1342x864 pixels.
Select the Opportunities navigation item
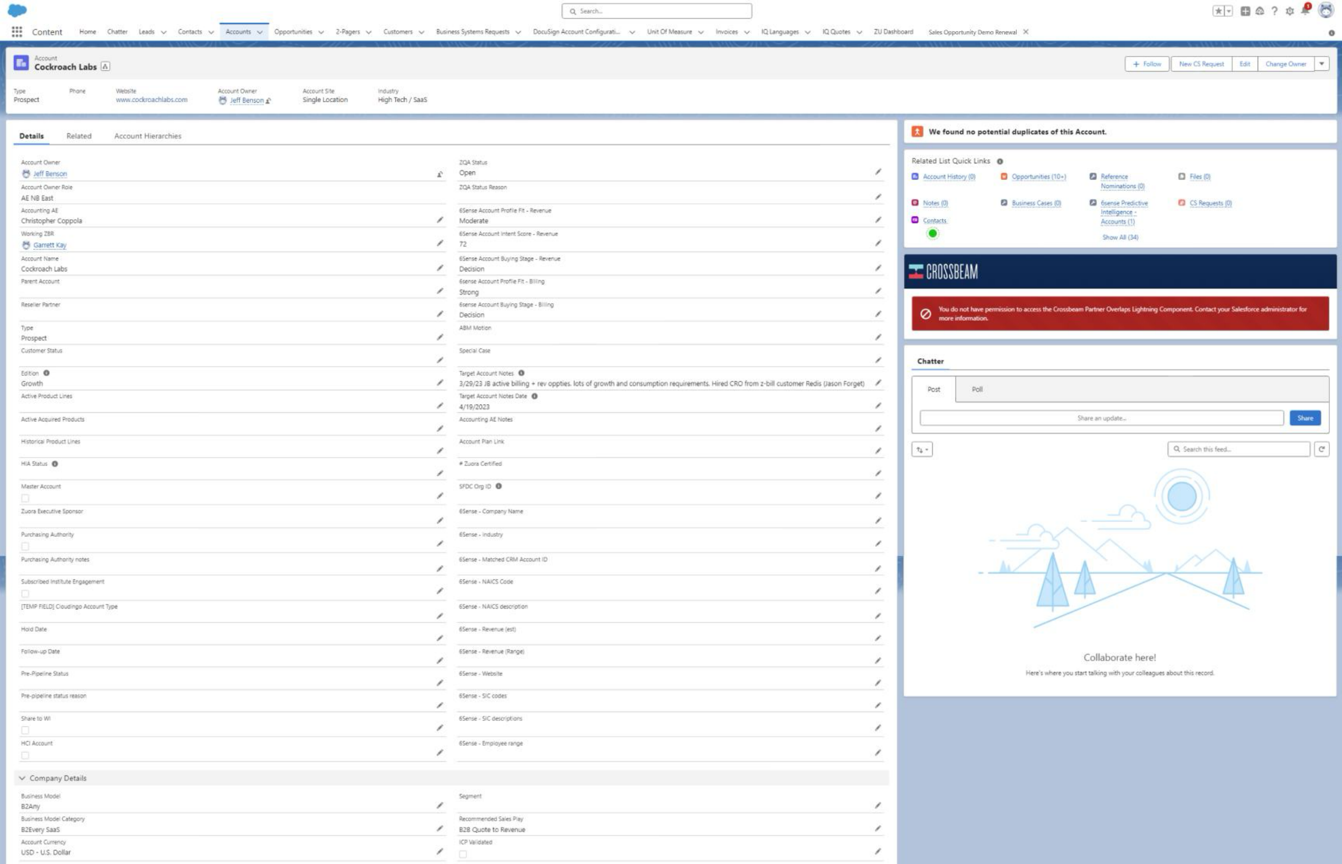pos(293,32)
